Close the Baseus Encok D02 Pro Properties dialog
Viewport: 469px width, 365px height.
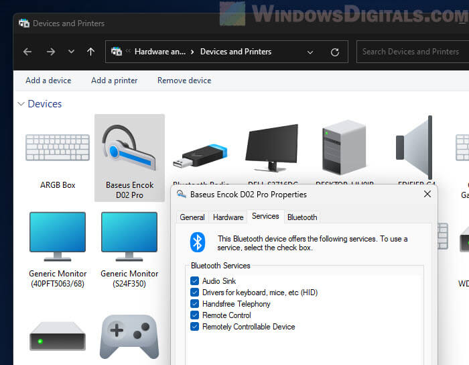(427, 194)
